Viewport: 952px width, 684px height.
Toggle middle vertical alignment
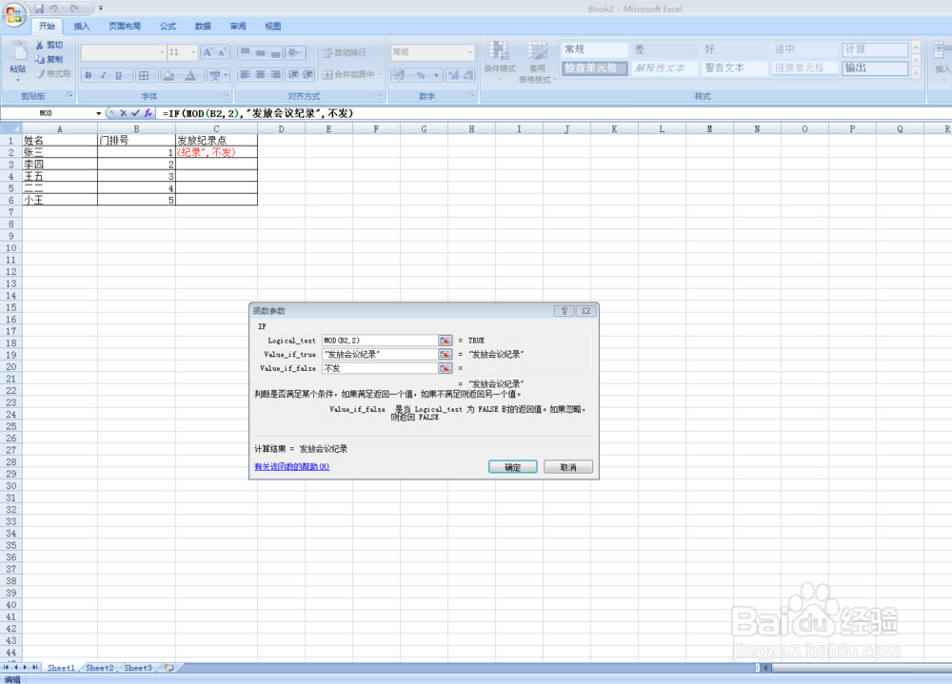260,53
